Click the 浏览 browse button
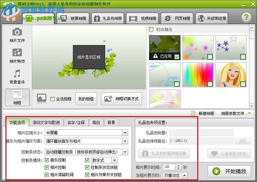Screen dimensions: 257x182 243,141
